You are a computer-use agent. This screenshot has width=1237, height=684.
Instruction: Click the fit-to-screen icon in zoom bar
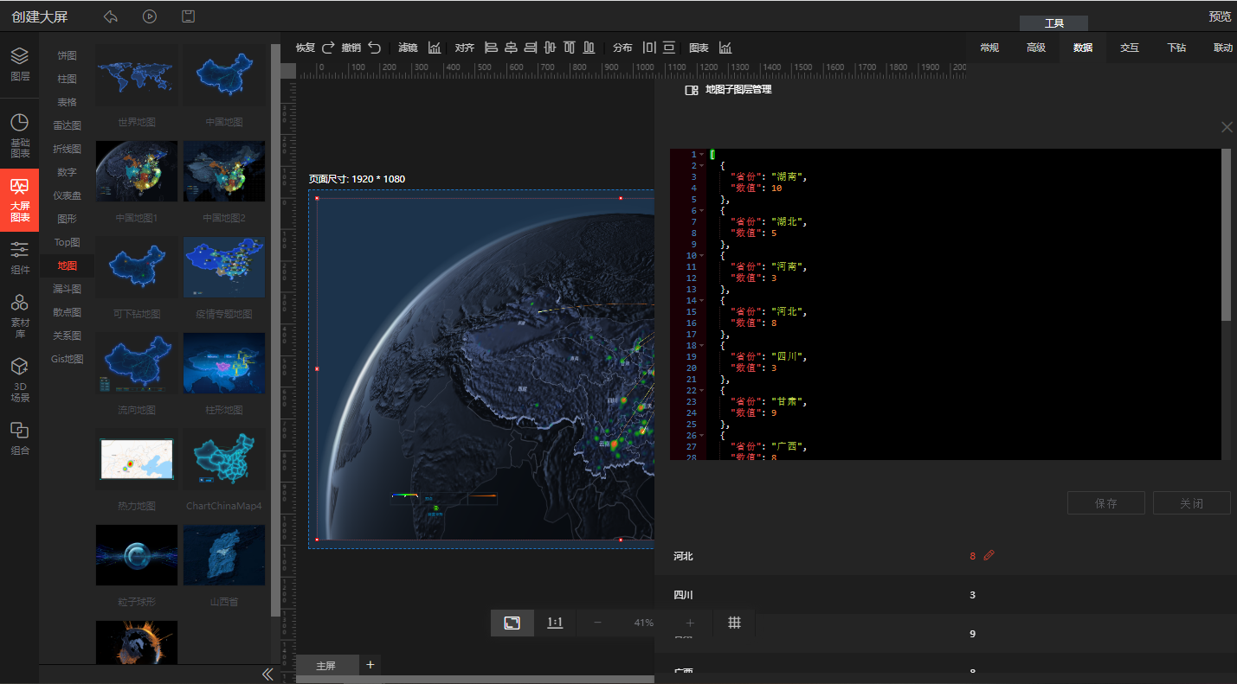point(512,623)
